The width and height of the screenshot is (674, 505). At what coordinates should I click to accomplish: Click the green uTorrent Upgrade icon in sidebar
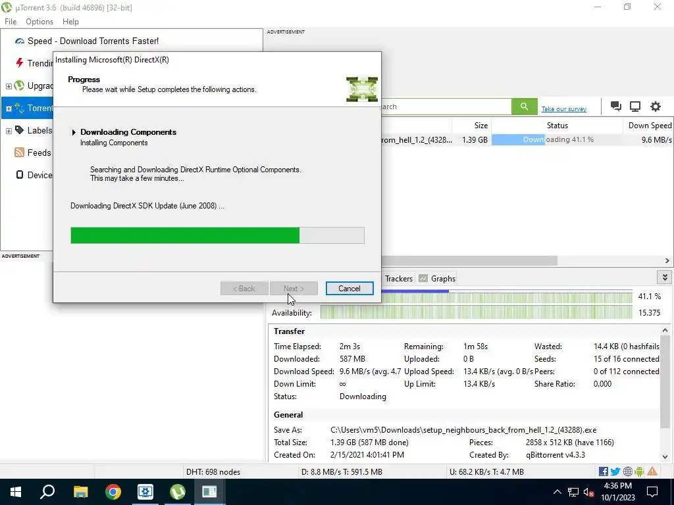click(19, 85)
